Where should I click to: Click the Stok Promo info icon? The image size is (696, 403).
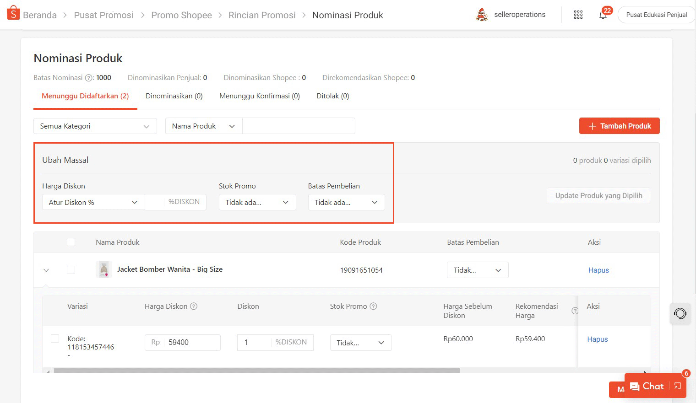[x=373, y=306]
